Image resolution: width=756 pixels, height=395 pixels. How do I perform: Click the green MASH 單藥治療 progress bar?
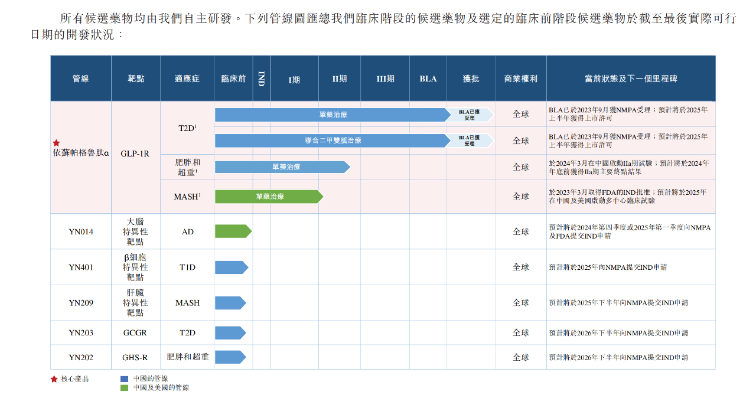(269, 197)
